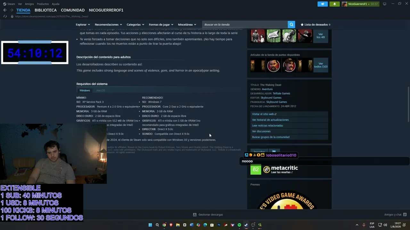The height and width of the screenshot is (230, 410).
Task: Open OBS Studio from the taskbar
Action: pos(253,225)
